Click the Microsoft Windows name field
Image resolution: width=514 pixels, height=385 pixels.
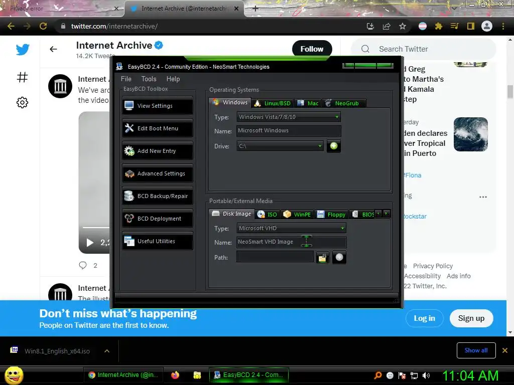tap(289, 131)
